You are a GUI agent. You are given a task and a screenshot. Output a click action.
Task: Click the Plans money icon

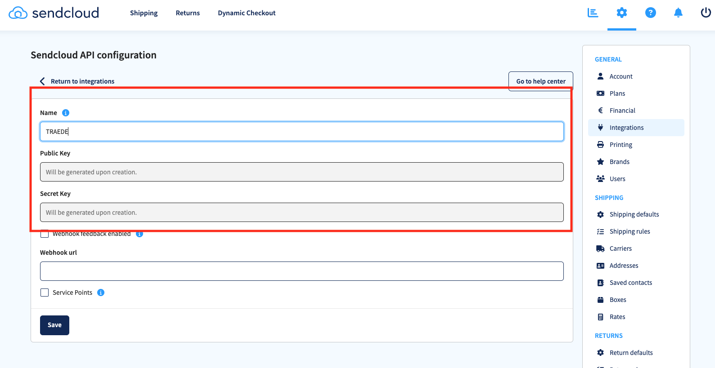pyautogui.click(x=600, y=93)
